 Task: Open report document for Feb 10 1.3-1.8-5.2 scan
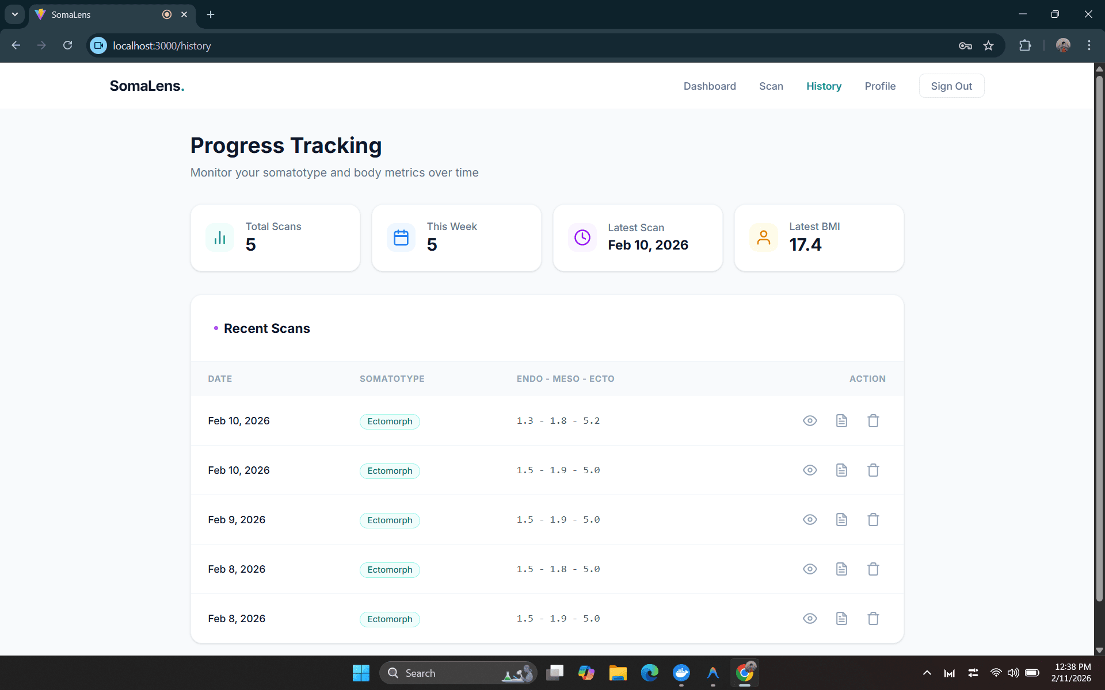[841, 421]
